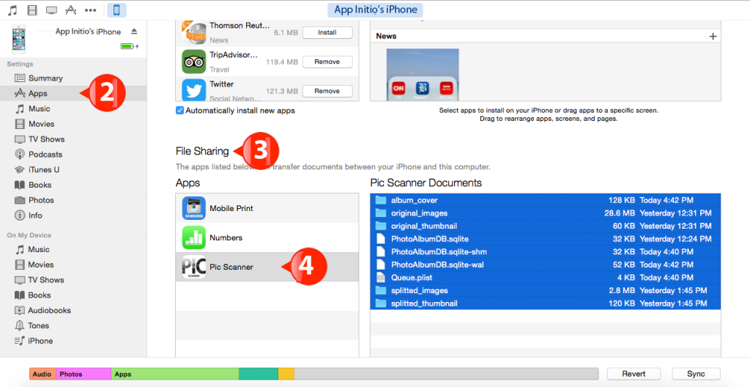Select the splitted_images folder
750x387 pixels.
click(545, 291)
